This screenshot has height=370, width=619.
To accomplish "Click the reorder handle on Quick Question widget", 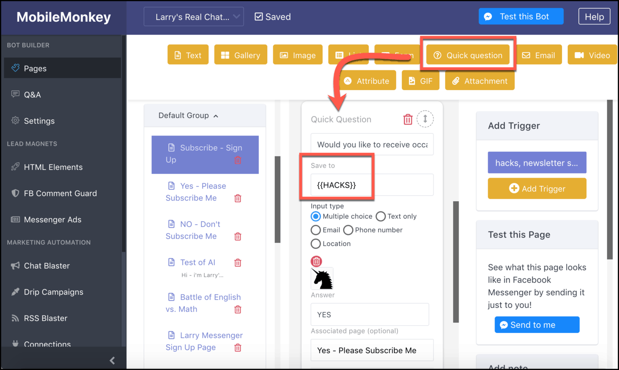I will (x=425, y=119).
